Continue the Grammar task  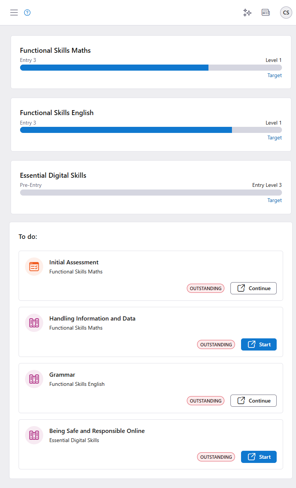pos(254,401)
